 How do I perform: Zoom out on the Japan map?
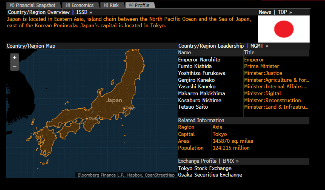pos(14,67)
